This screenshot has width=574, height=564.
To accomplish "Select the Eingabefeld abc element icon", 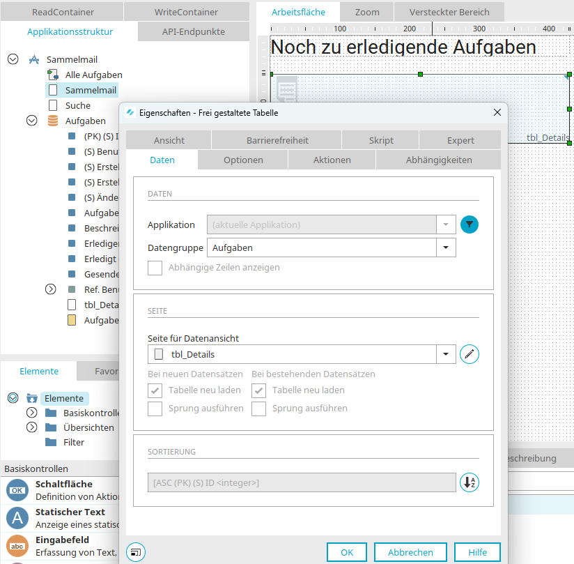I will click(x=17, y=545).
